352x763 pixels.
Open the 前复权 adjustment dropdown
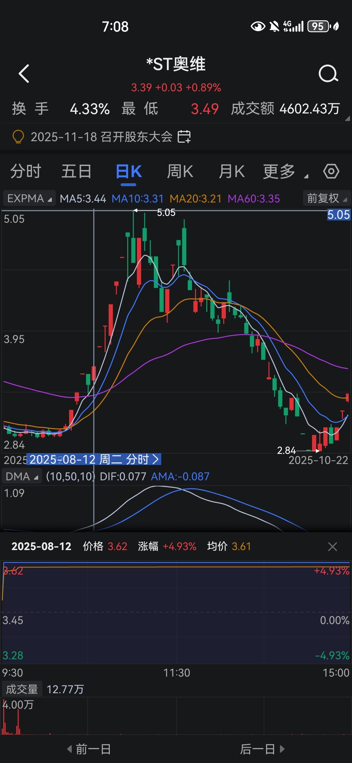click(327, 198)
